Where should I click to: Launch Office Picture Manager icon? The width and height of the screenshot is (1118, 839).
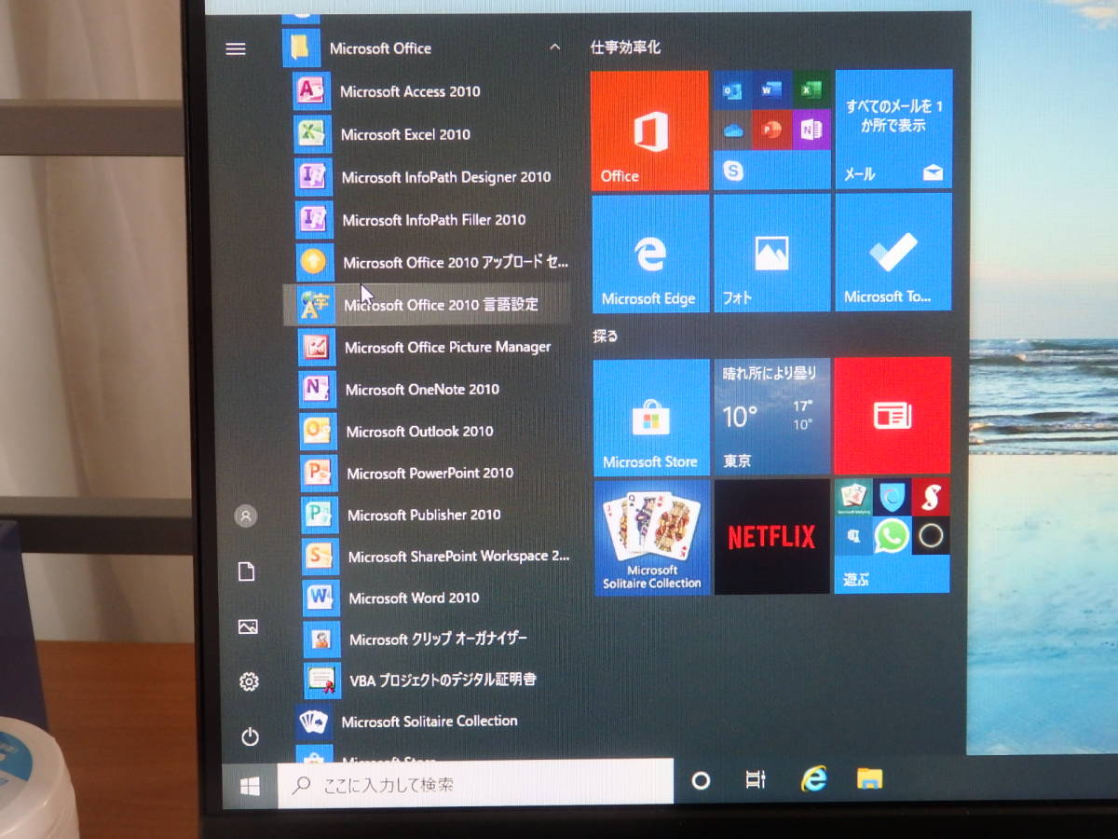[315, 347]
